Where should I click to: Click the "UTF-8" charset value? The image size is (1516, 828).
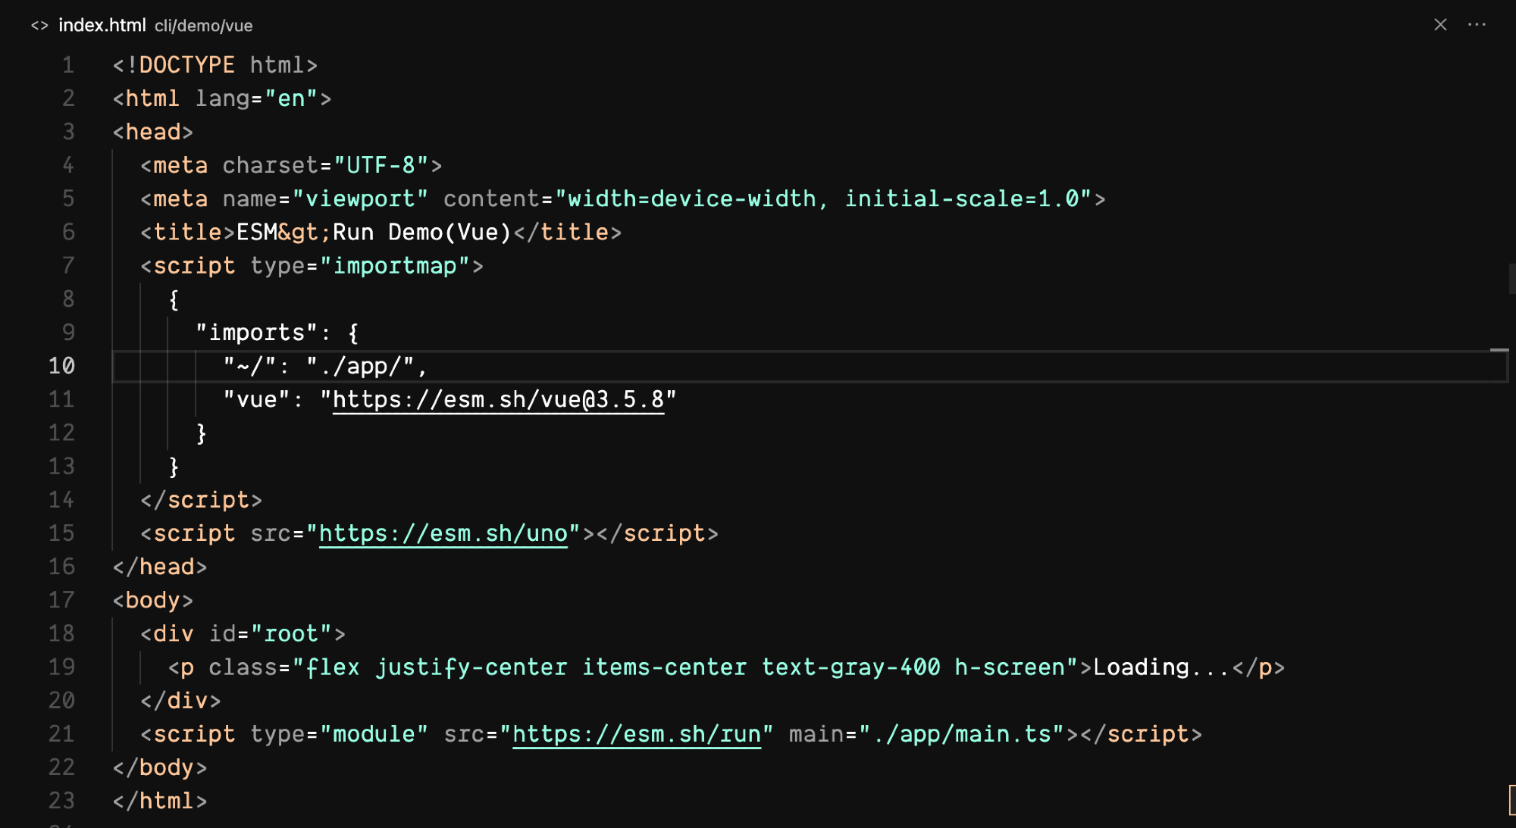pos(381,165)
